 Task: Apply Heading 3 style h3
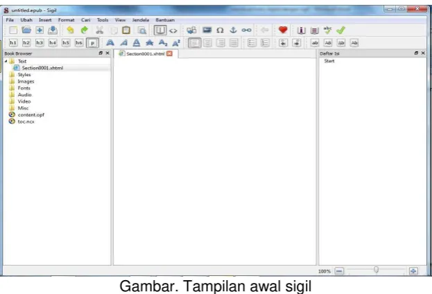[40, 43]
